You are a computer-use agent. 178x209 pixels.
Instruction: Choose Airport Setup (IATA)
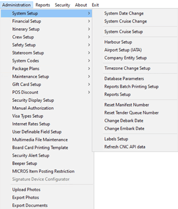135,50
